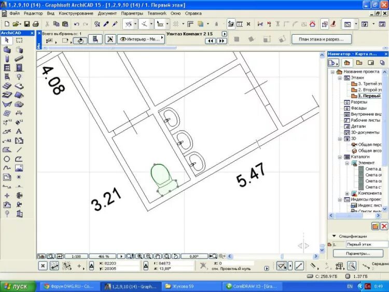Toggle the polar coordinates delta button
Viewport: 389px width, 292px height.
tap(146, 266)
